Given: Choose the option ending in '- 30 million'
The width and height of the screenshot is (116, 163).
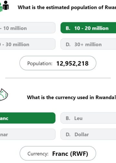Looking at the screenshot, I should pos(28,44).
